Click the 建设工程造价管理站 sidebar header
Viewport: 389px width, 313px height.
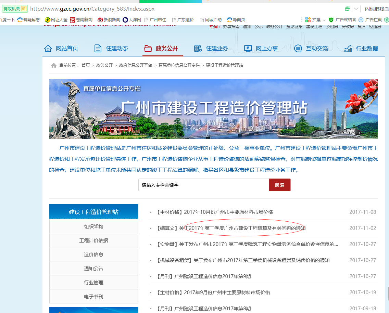click(x=94, y=212)
